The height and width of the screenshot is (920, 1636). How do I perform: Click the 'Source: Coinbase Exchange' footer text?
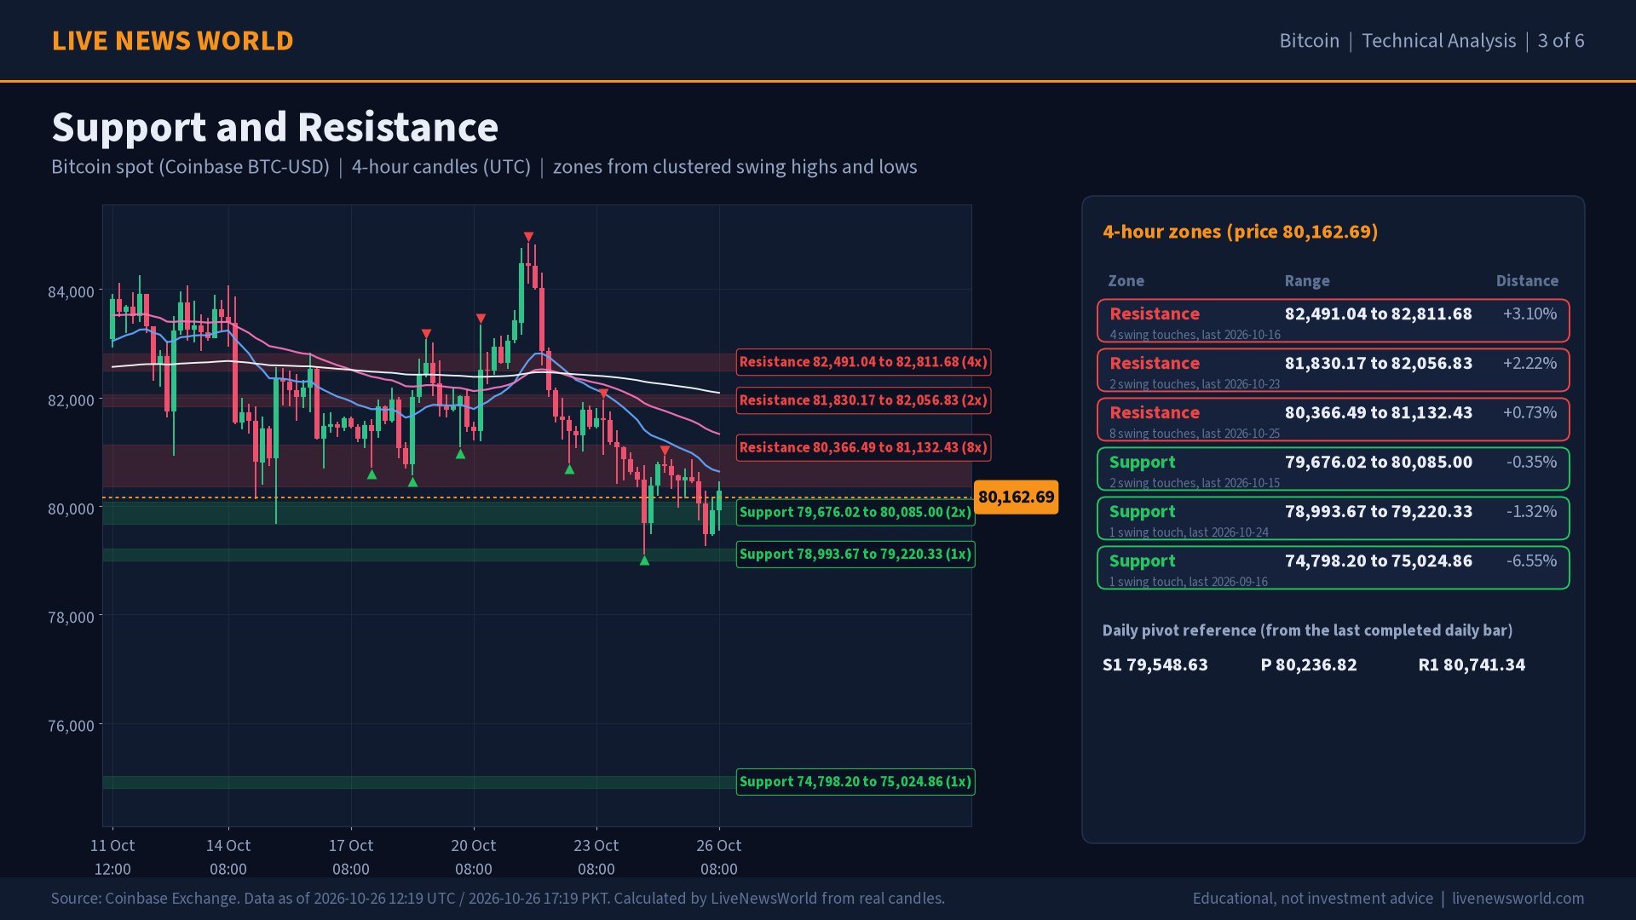point(498,899)
